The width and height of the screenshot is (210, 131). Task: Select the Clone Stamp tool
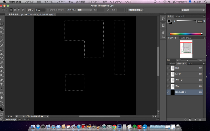click(2, 54)
